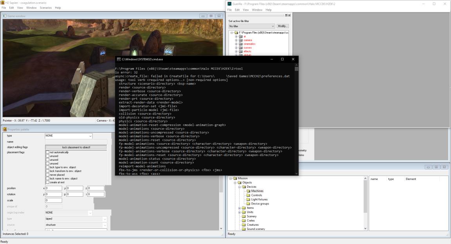
Task: Collapse the Mission tree node
Action: point(230,178)
